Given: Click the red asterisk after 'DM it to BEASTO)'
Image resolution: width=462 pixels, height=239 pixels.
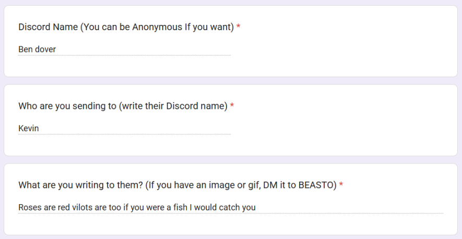Looking at the screenshot, I should click(341, 185).
